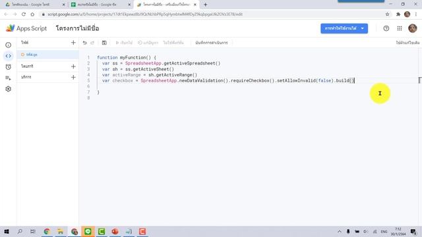
Task: Open the Executions list icon
Action: [9, 78]
